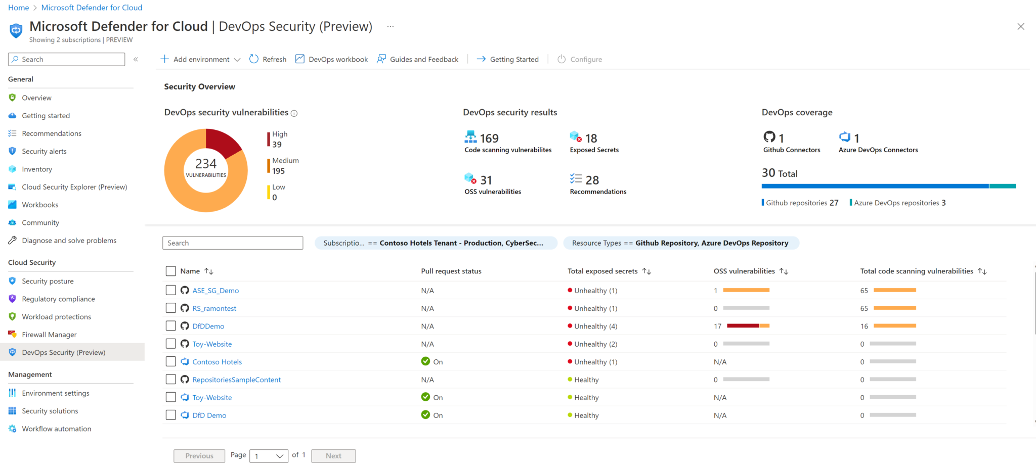Image resolution: width=1036 pixels, height=470 pixels.
Task: Open the DevOps workbook via its toolbar icon
Action: 299,59
